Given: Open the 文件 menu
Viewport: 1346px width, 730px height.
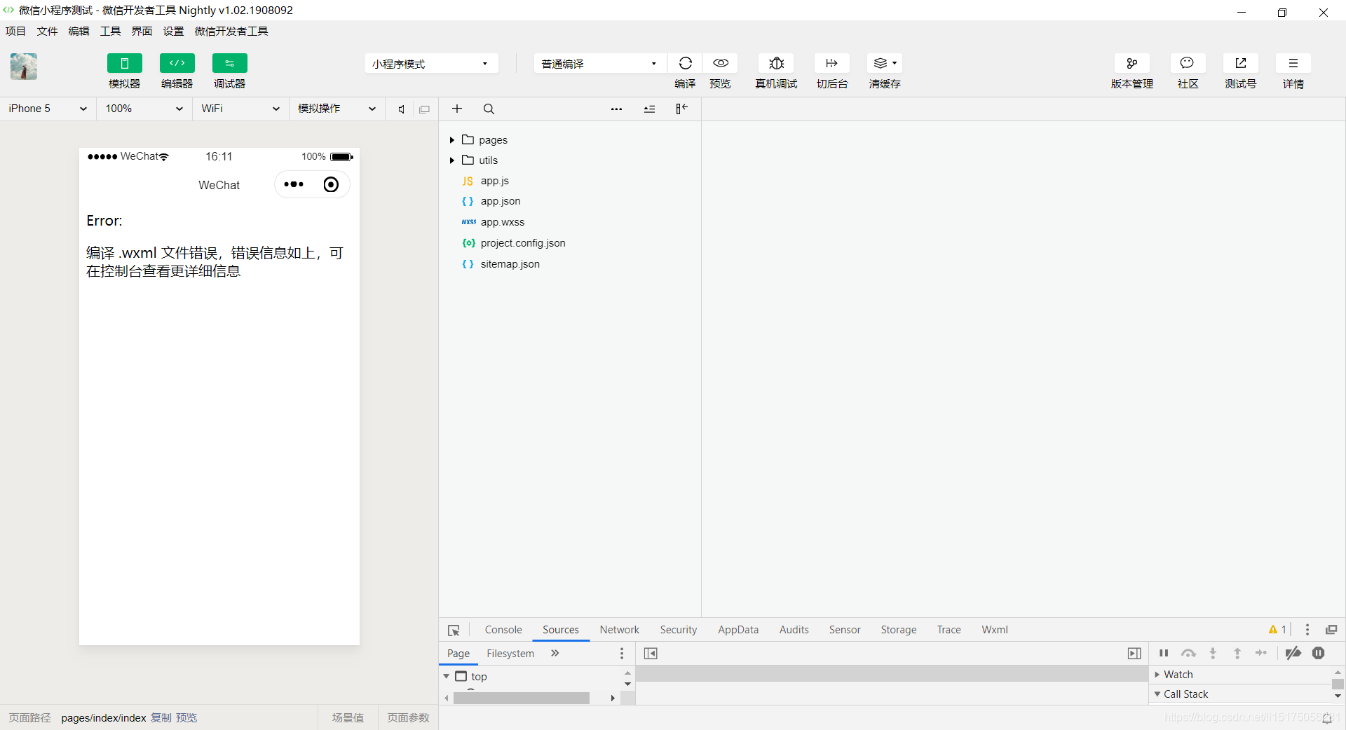Looking at the screenshot, I should tap(47, 31).
